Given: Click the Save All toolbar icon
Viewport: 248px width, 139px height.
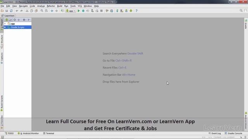Looking at the screenshot, I should (x=7, y=11).
